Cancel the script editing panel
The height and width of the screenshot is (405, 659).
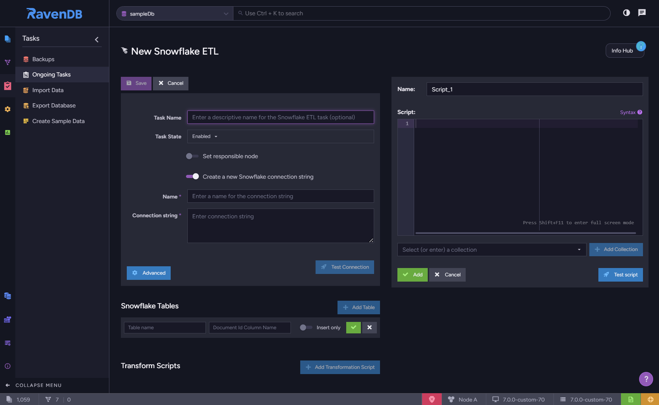(x=447, y=275)
